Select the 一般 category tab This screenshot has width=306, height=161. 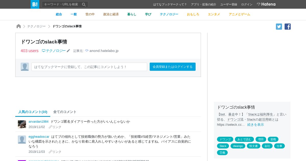pos(74,14)
